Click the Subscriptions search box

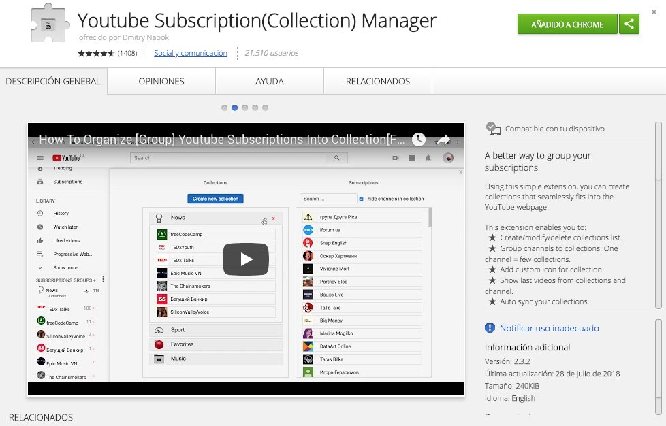pyautogui.click(x=328, y=199)
